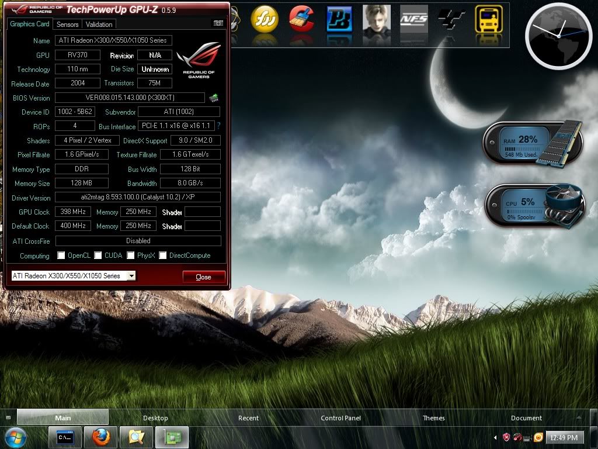Start the Resident Evil character icon
The width and height of the screenshot is (598, 449).
tap(377, 19)
